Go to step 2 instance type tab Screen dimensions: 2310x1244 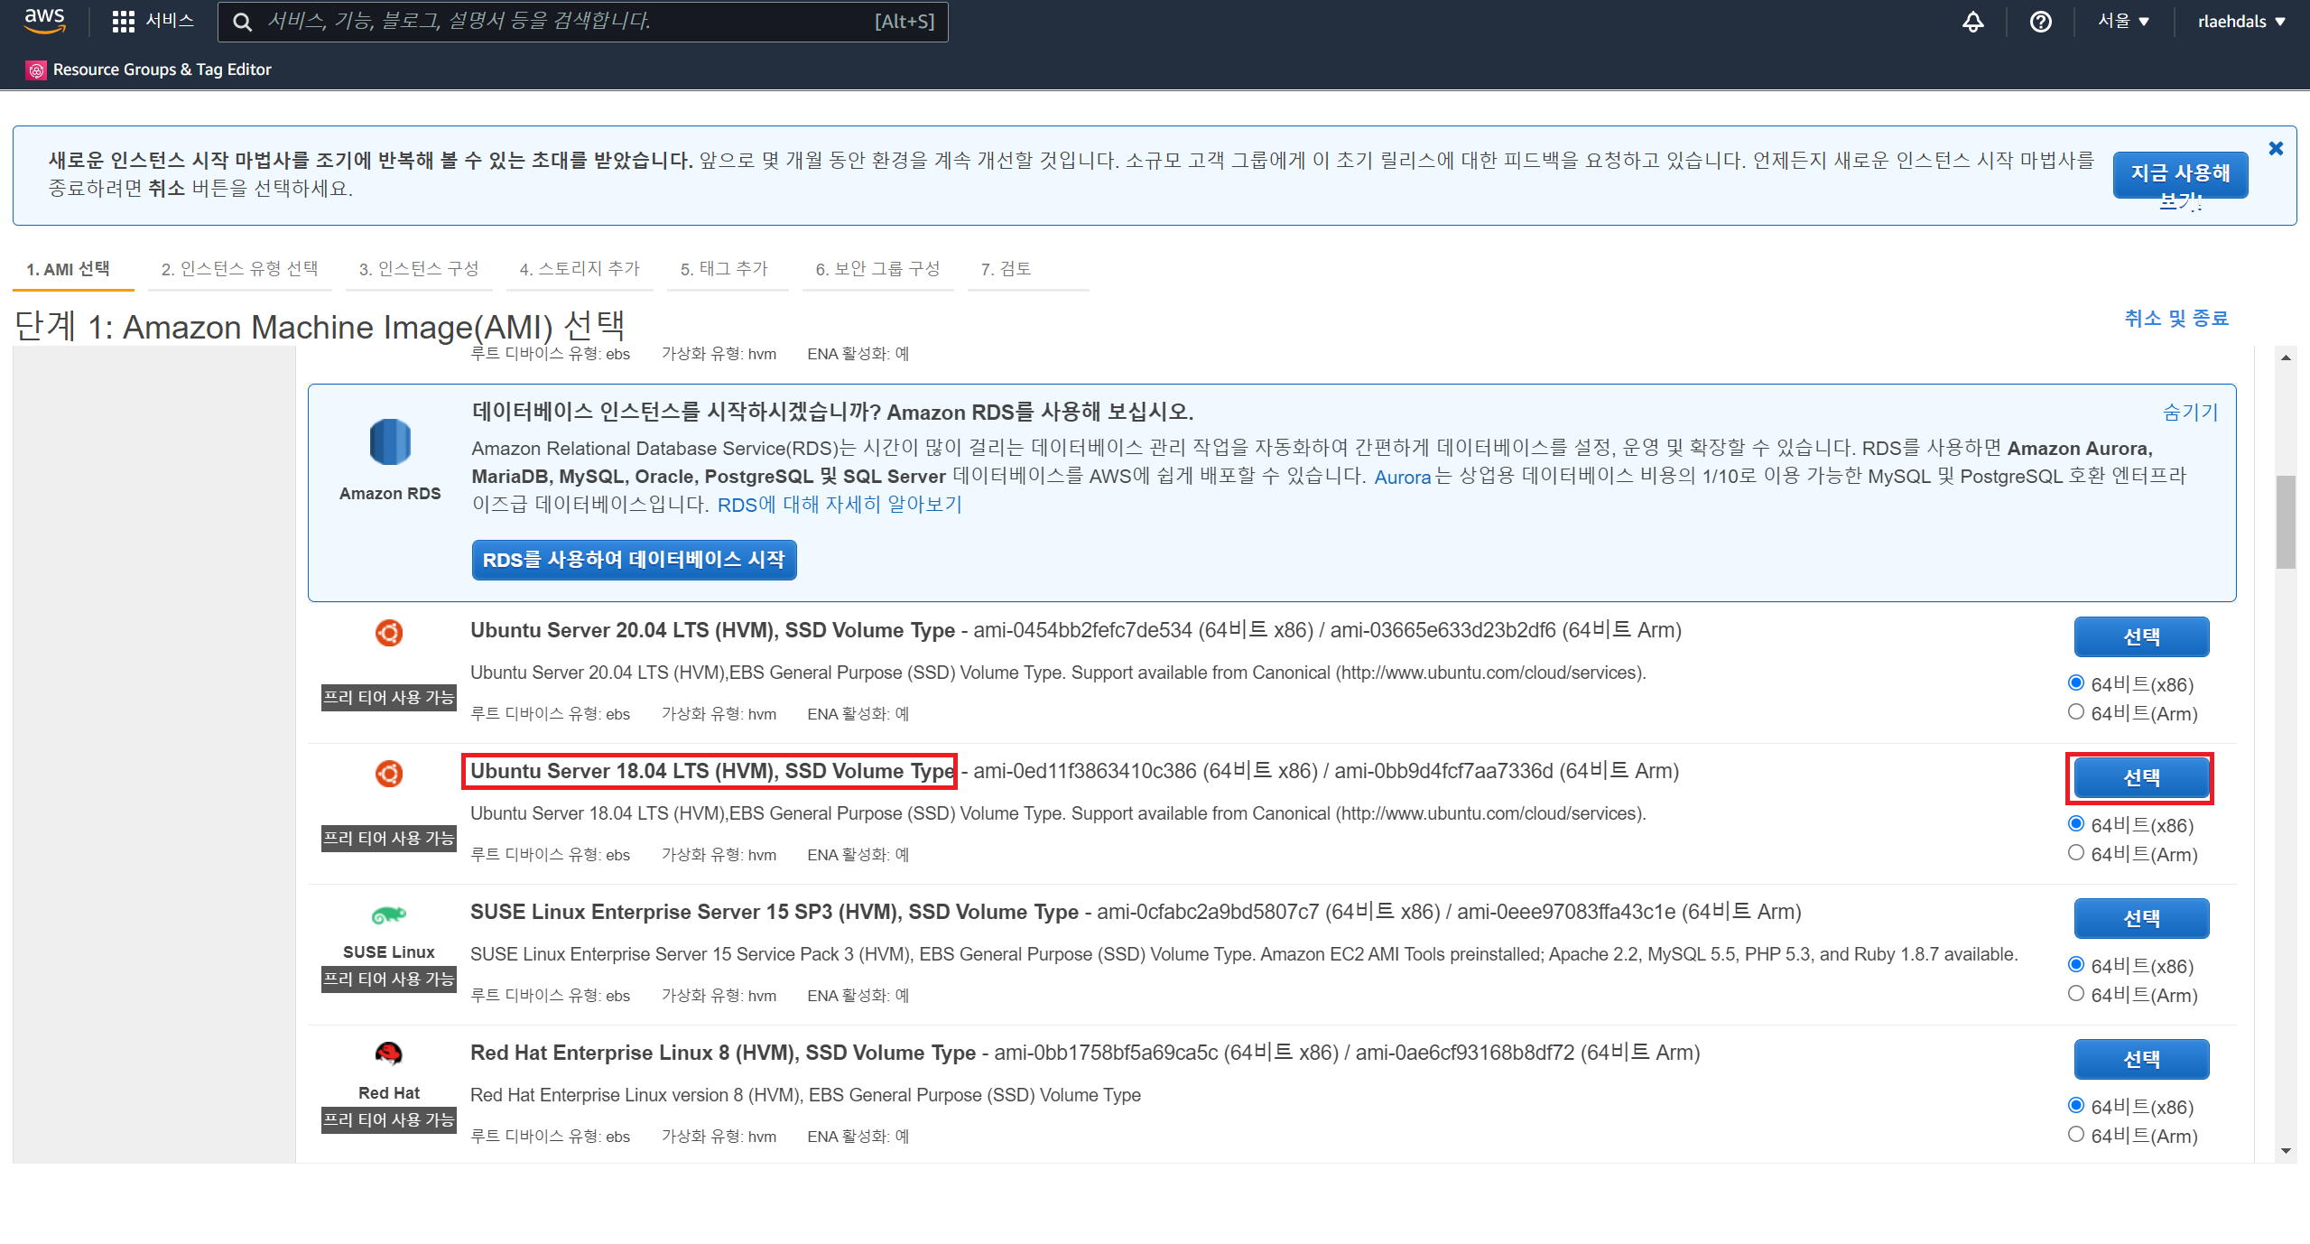239,269
